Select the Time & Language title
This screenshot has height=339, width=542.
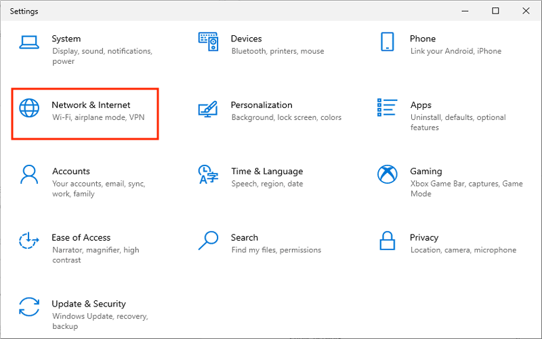click(267, 172)
